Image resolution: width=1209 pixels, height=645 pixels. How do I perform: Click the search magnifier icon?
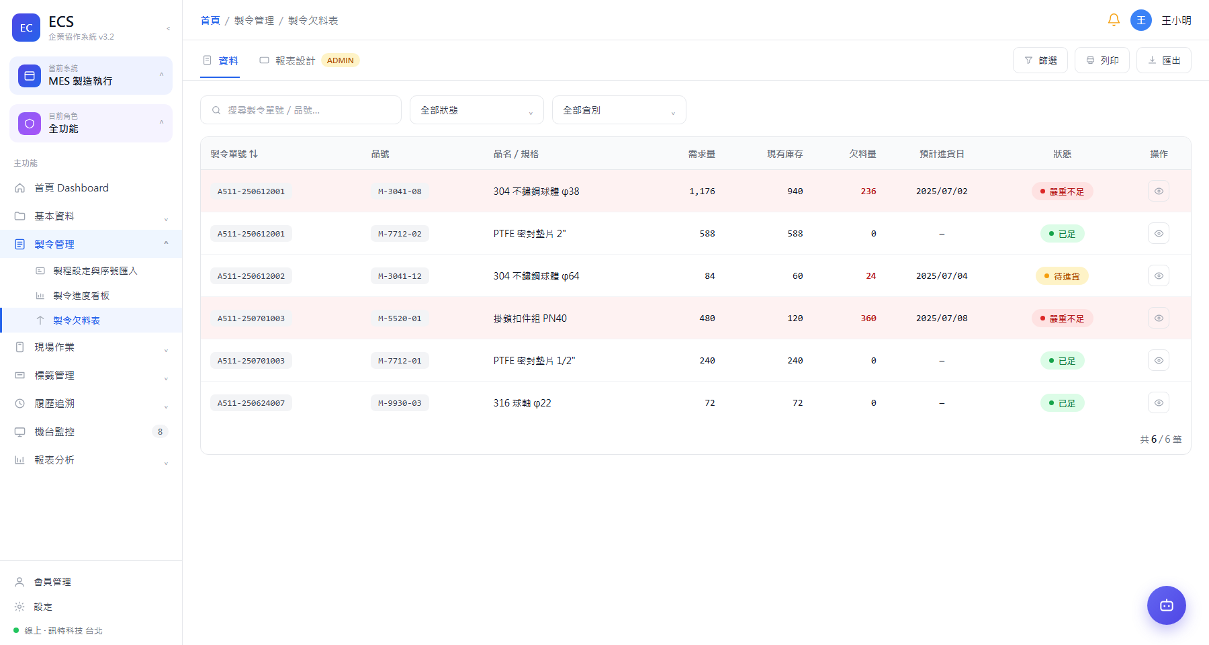(216, 110)
